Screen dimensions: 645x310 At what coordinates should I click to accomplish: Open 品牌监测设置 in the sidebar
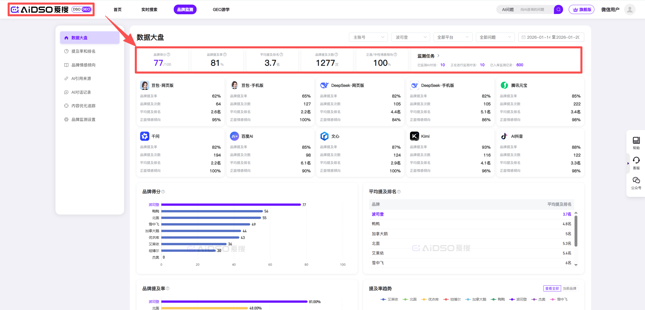click(83, 119)
